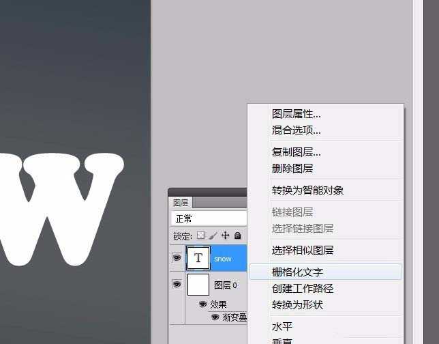Viewport: 439px width, 344px height.
Task: Toggle lock image pixels brush icon
Action: pos(213,235)
